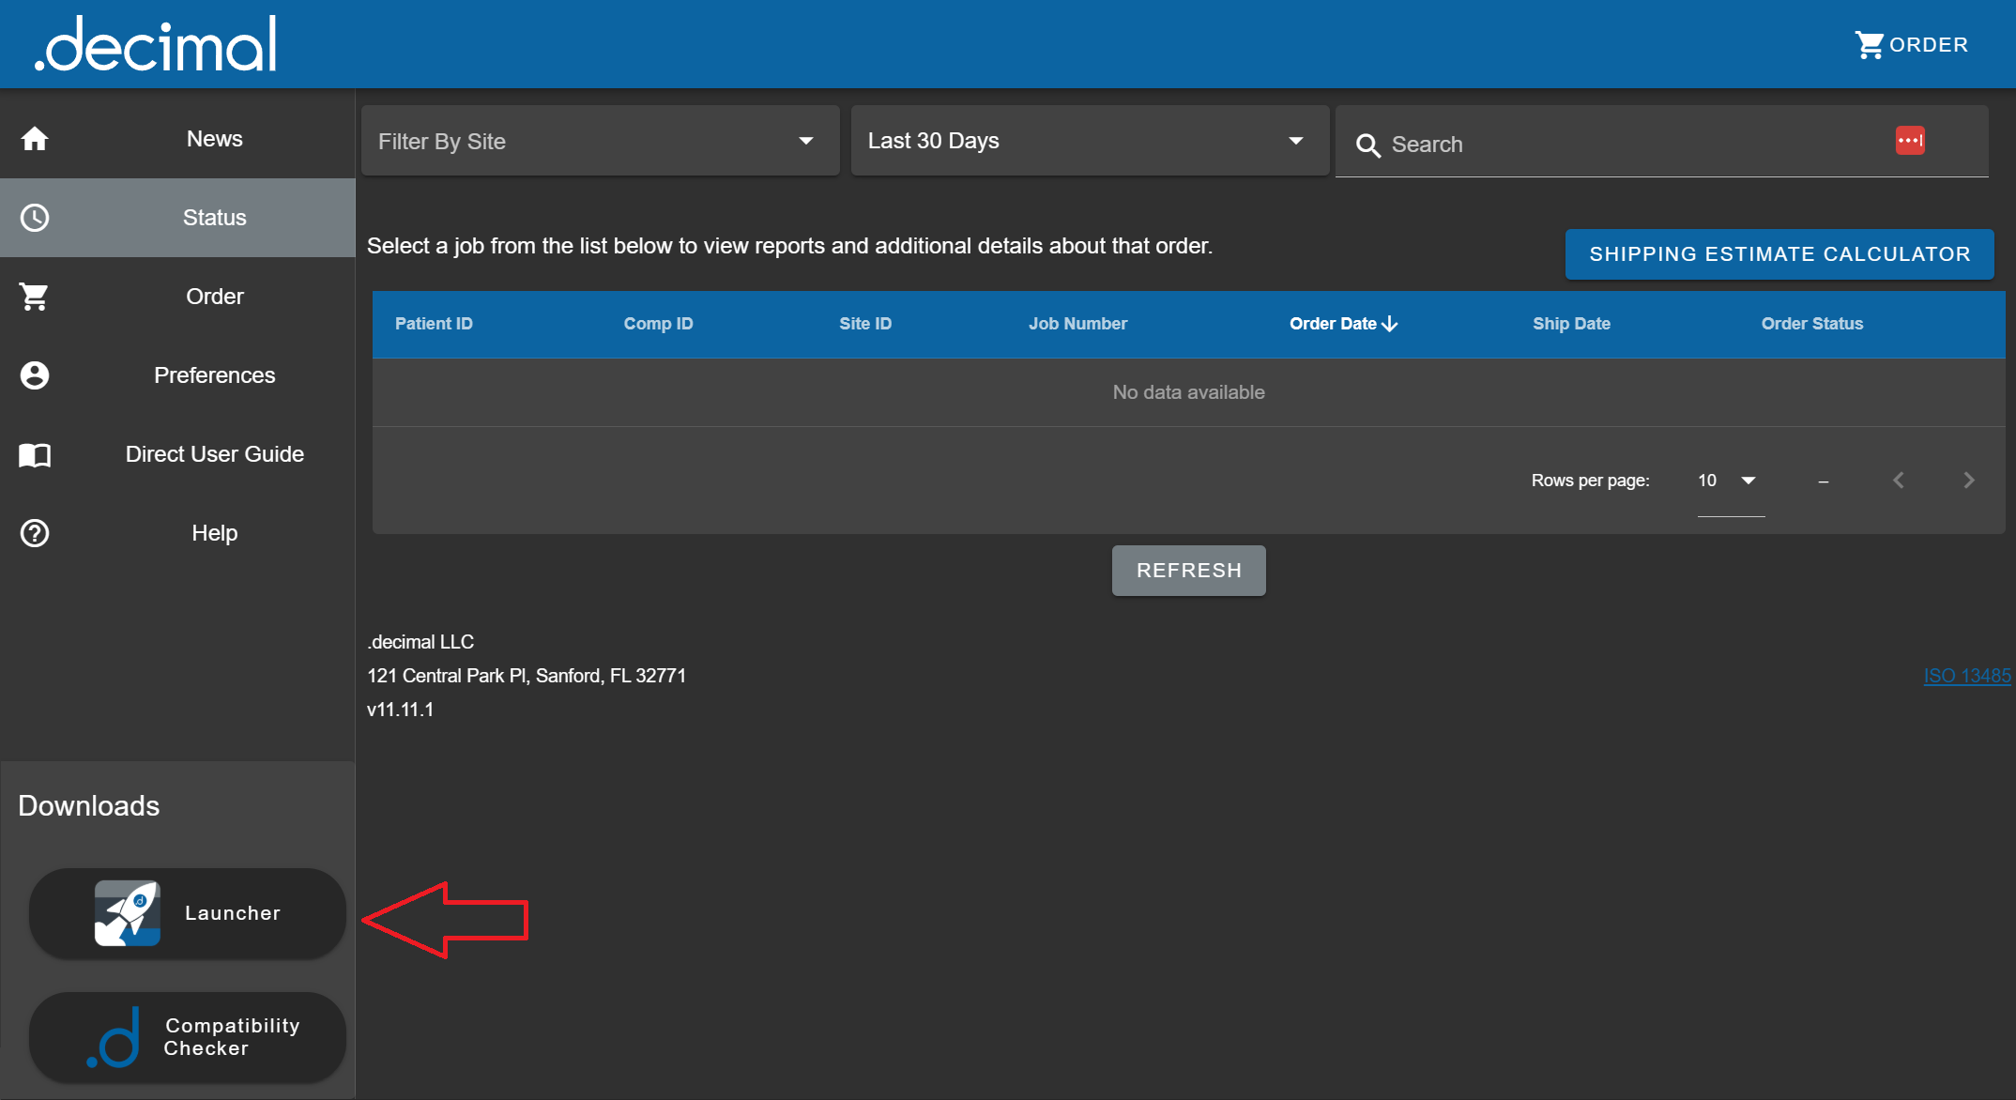2016x1100 pixels.
Task: Open the Rows per page selector
Action: click(1729, 481)
